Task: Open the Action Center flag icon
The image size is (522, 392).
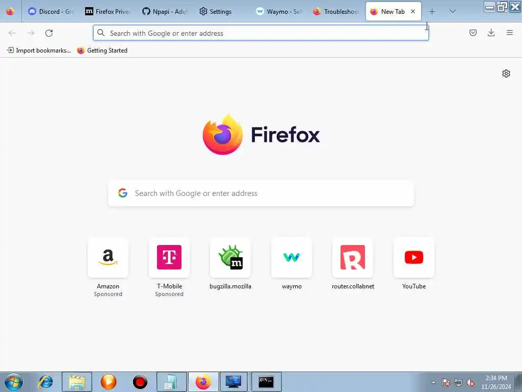Action: pyautogui.click(x=446, y=383)
